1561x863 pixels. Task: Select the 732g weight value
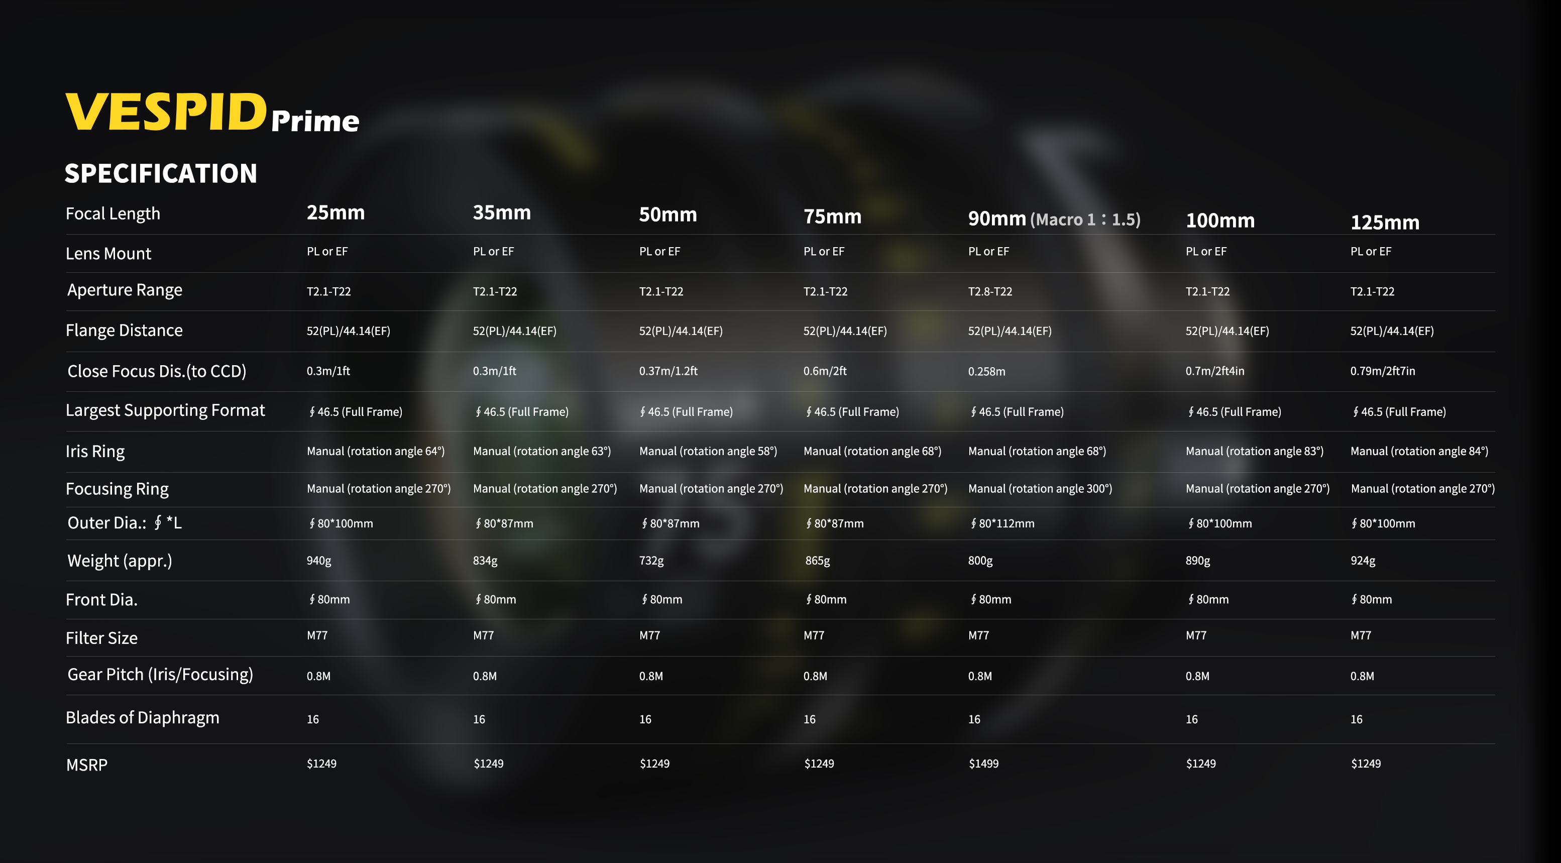(651, 561)
